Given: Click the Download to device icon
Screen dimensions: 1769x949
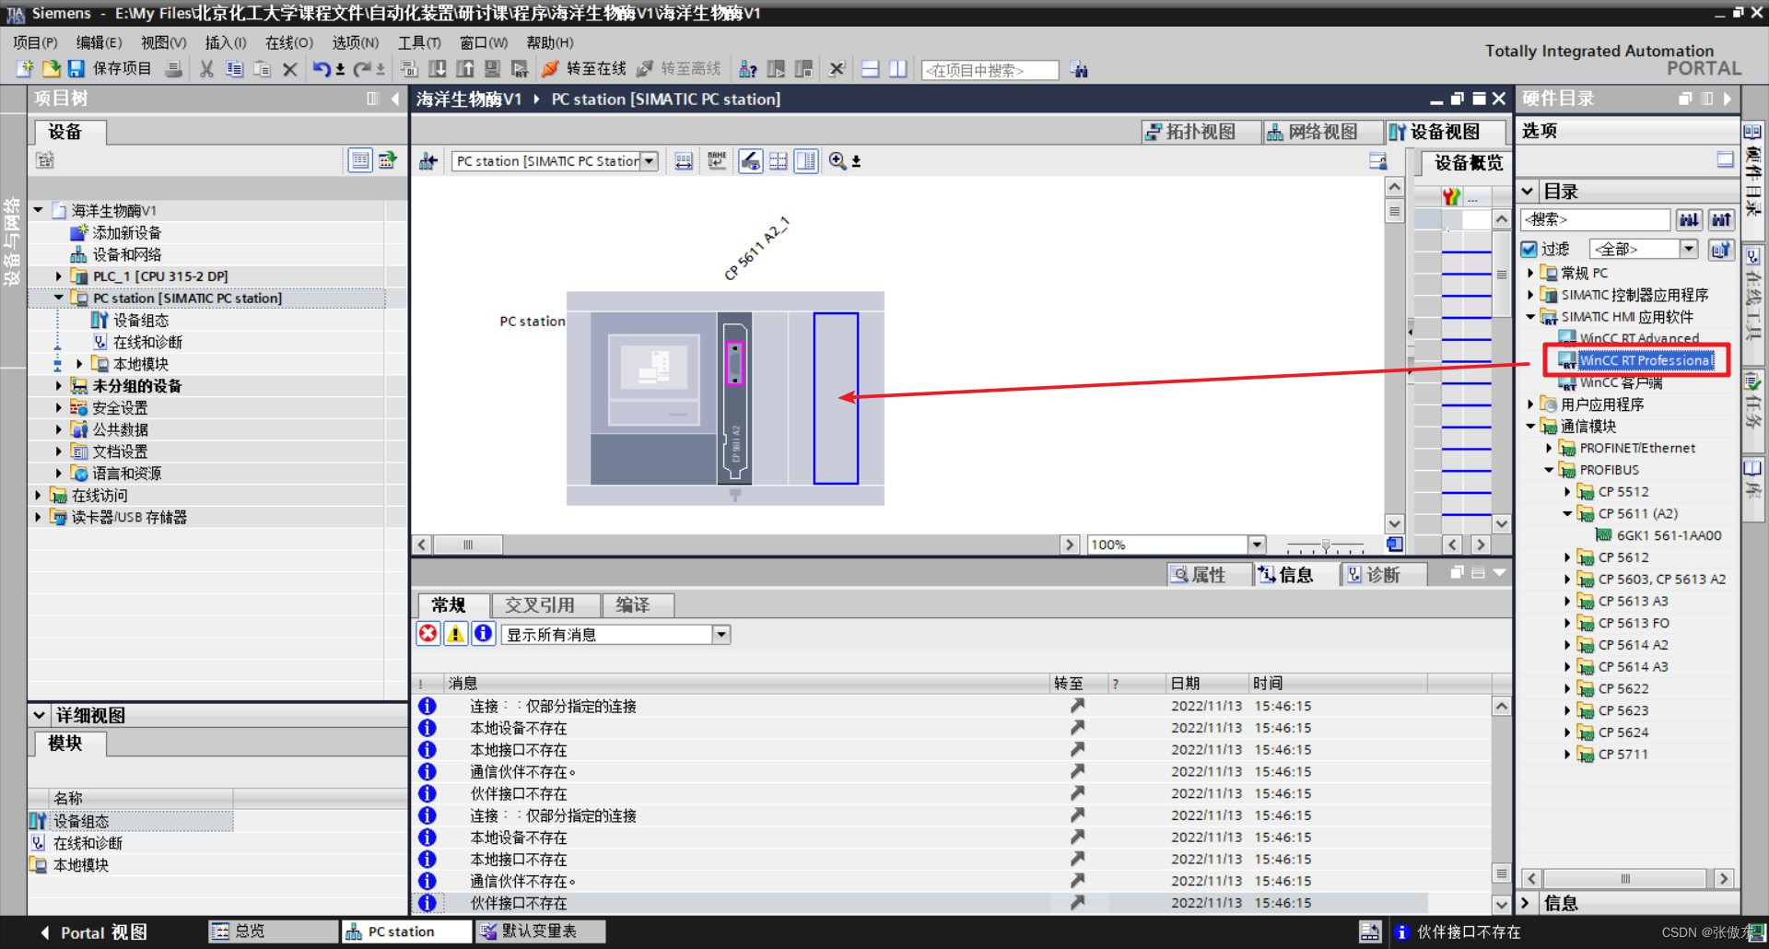Looking at the screenshot, I should (x=438, y=69).
